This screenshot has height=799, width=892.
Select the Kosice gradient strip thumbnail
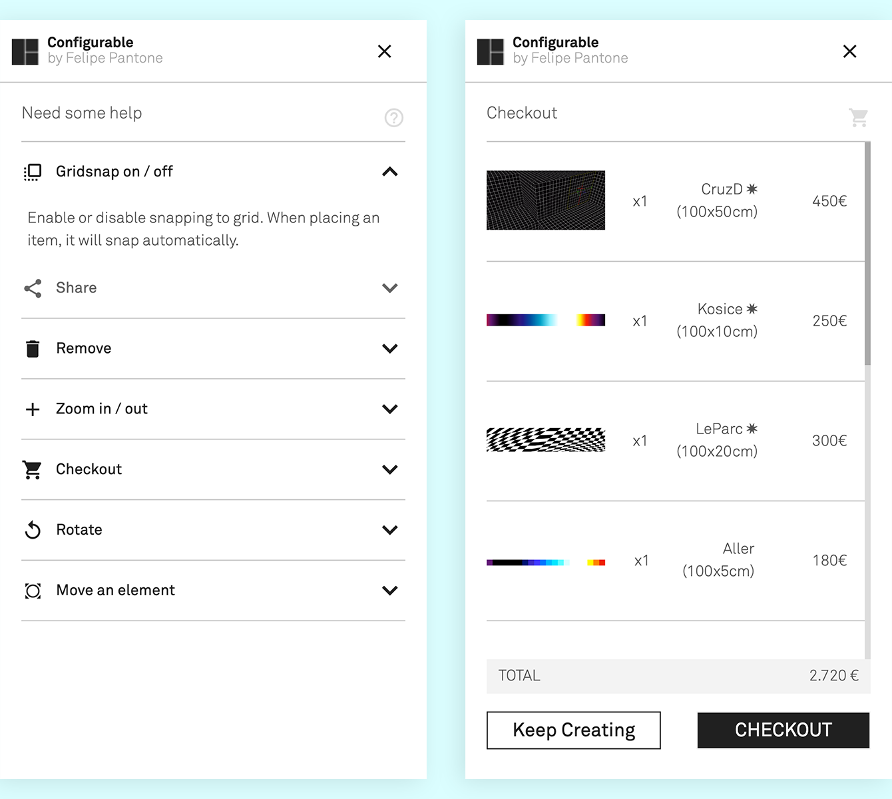click(545, 320)
